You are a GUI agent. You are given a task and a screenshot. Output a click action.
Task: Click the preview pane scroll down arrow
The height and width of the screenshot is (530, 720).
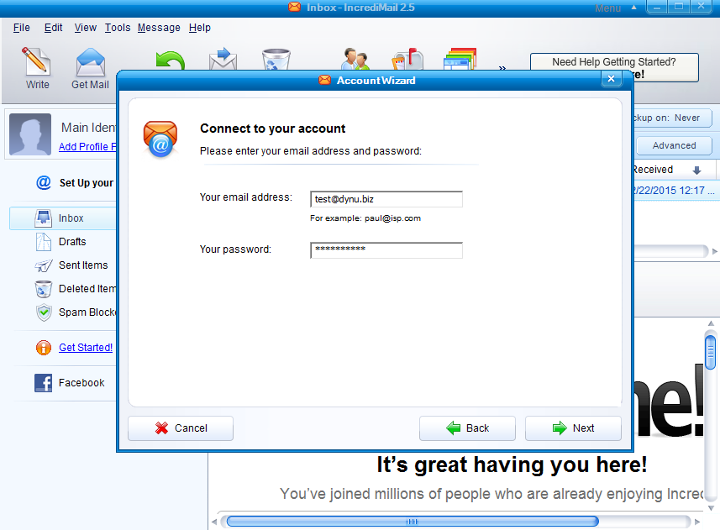(x=711, y=508)
